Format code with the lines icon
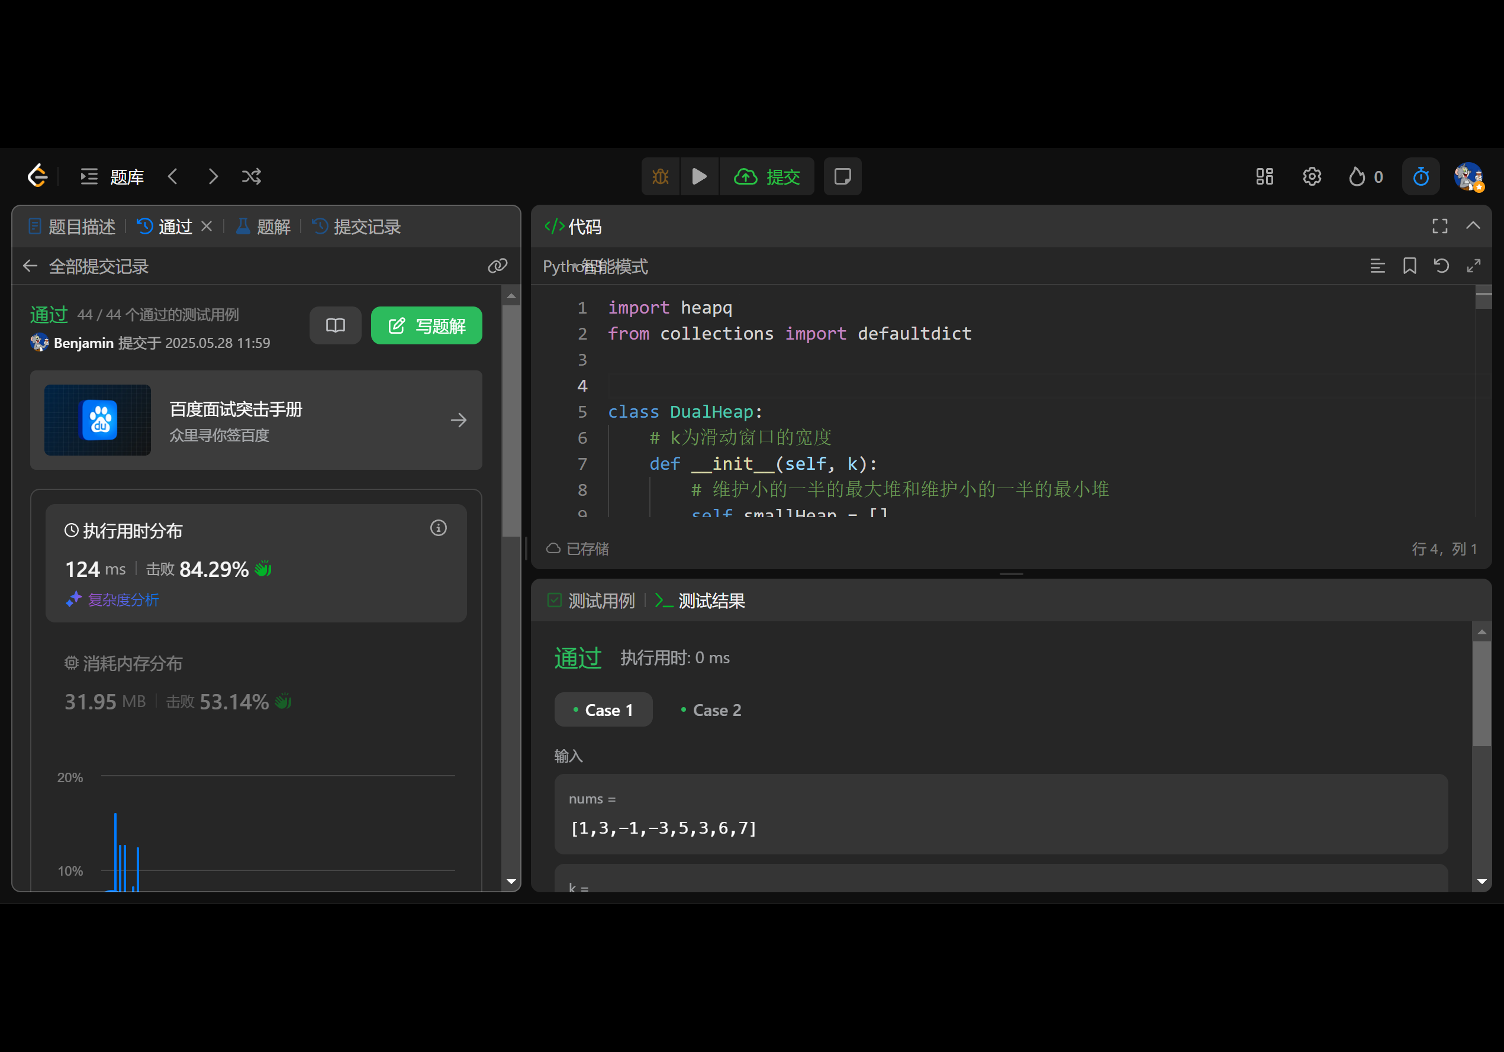This screenshot has width=1504, height=1052. [1377, 266]
